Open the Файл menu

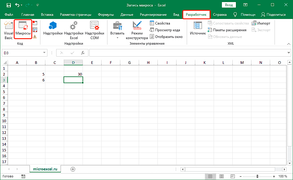click(x=9, y=15)
